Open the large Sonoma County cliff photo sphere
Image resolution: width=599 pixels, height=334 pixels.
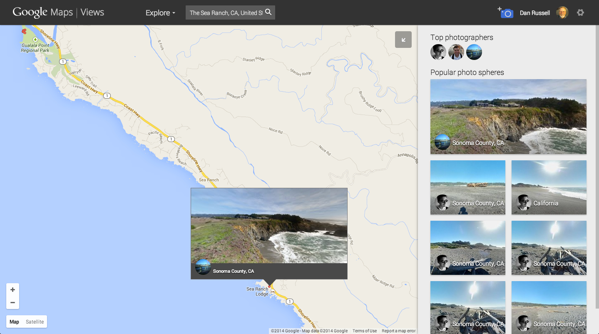pos(508,117)
